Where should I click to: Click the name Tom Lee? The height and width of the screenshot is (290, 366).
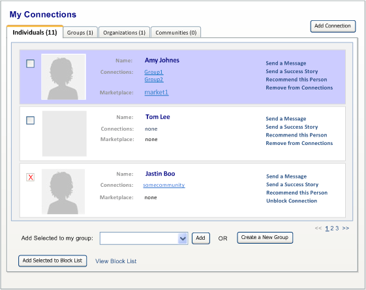(x=158, y=117)
